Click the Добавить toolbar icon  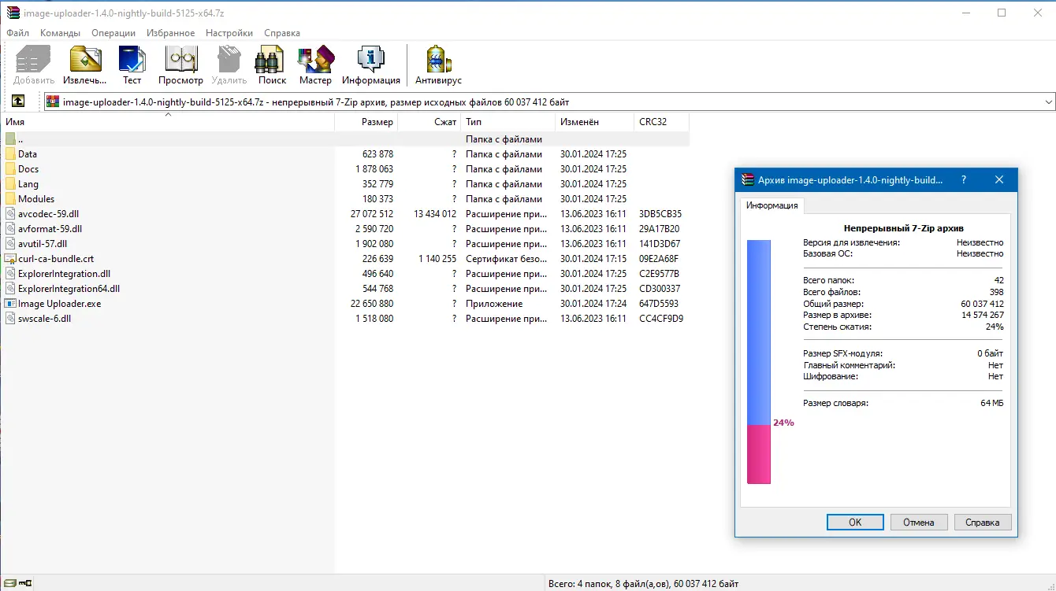coord(34,59)
